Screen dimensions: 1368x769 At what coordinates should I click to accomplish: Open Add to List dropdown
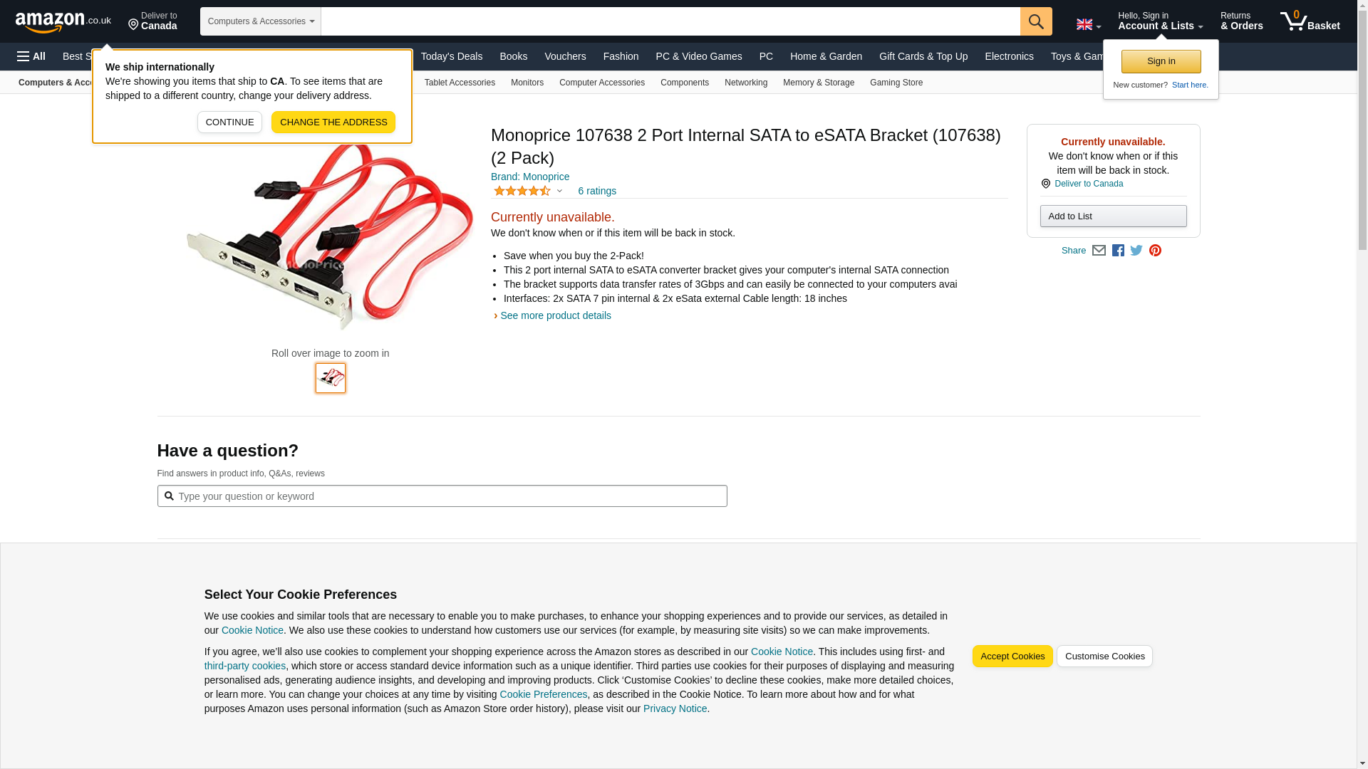[x=1113, y=216]
